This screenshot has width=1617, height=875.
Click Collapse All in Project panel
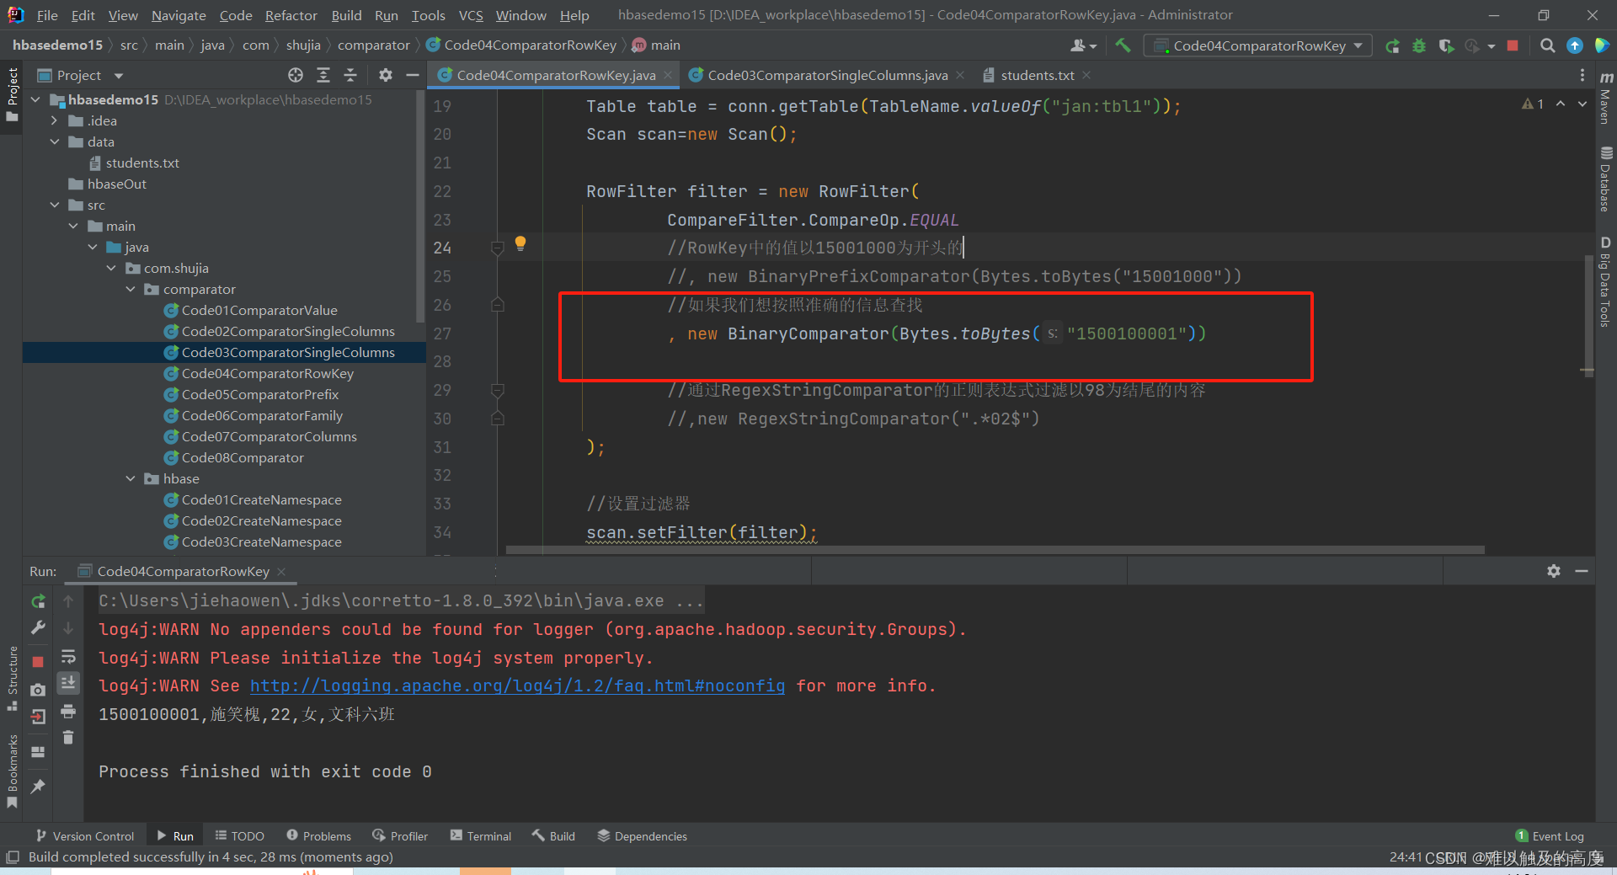pos(350,75)
